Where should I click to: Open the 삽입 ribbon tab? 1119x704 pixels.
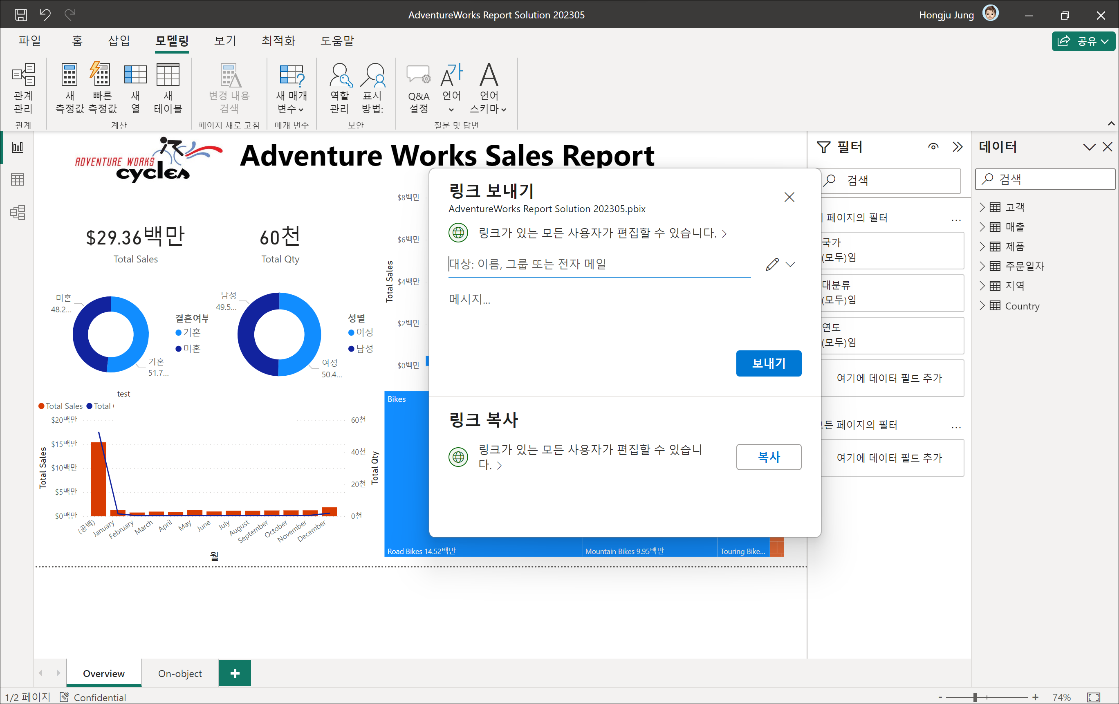pyautogui.click(x=119, y=41)
